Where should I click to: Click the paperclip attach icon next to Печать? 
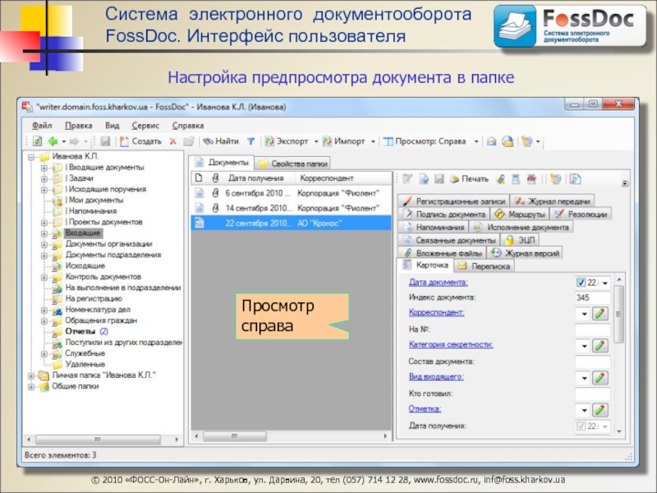point(500,179)
